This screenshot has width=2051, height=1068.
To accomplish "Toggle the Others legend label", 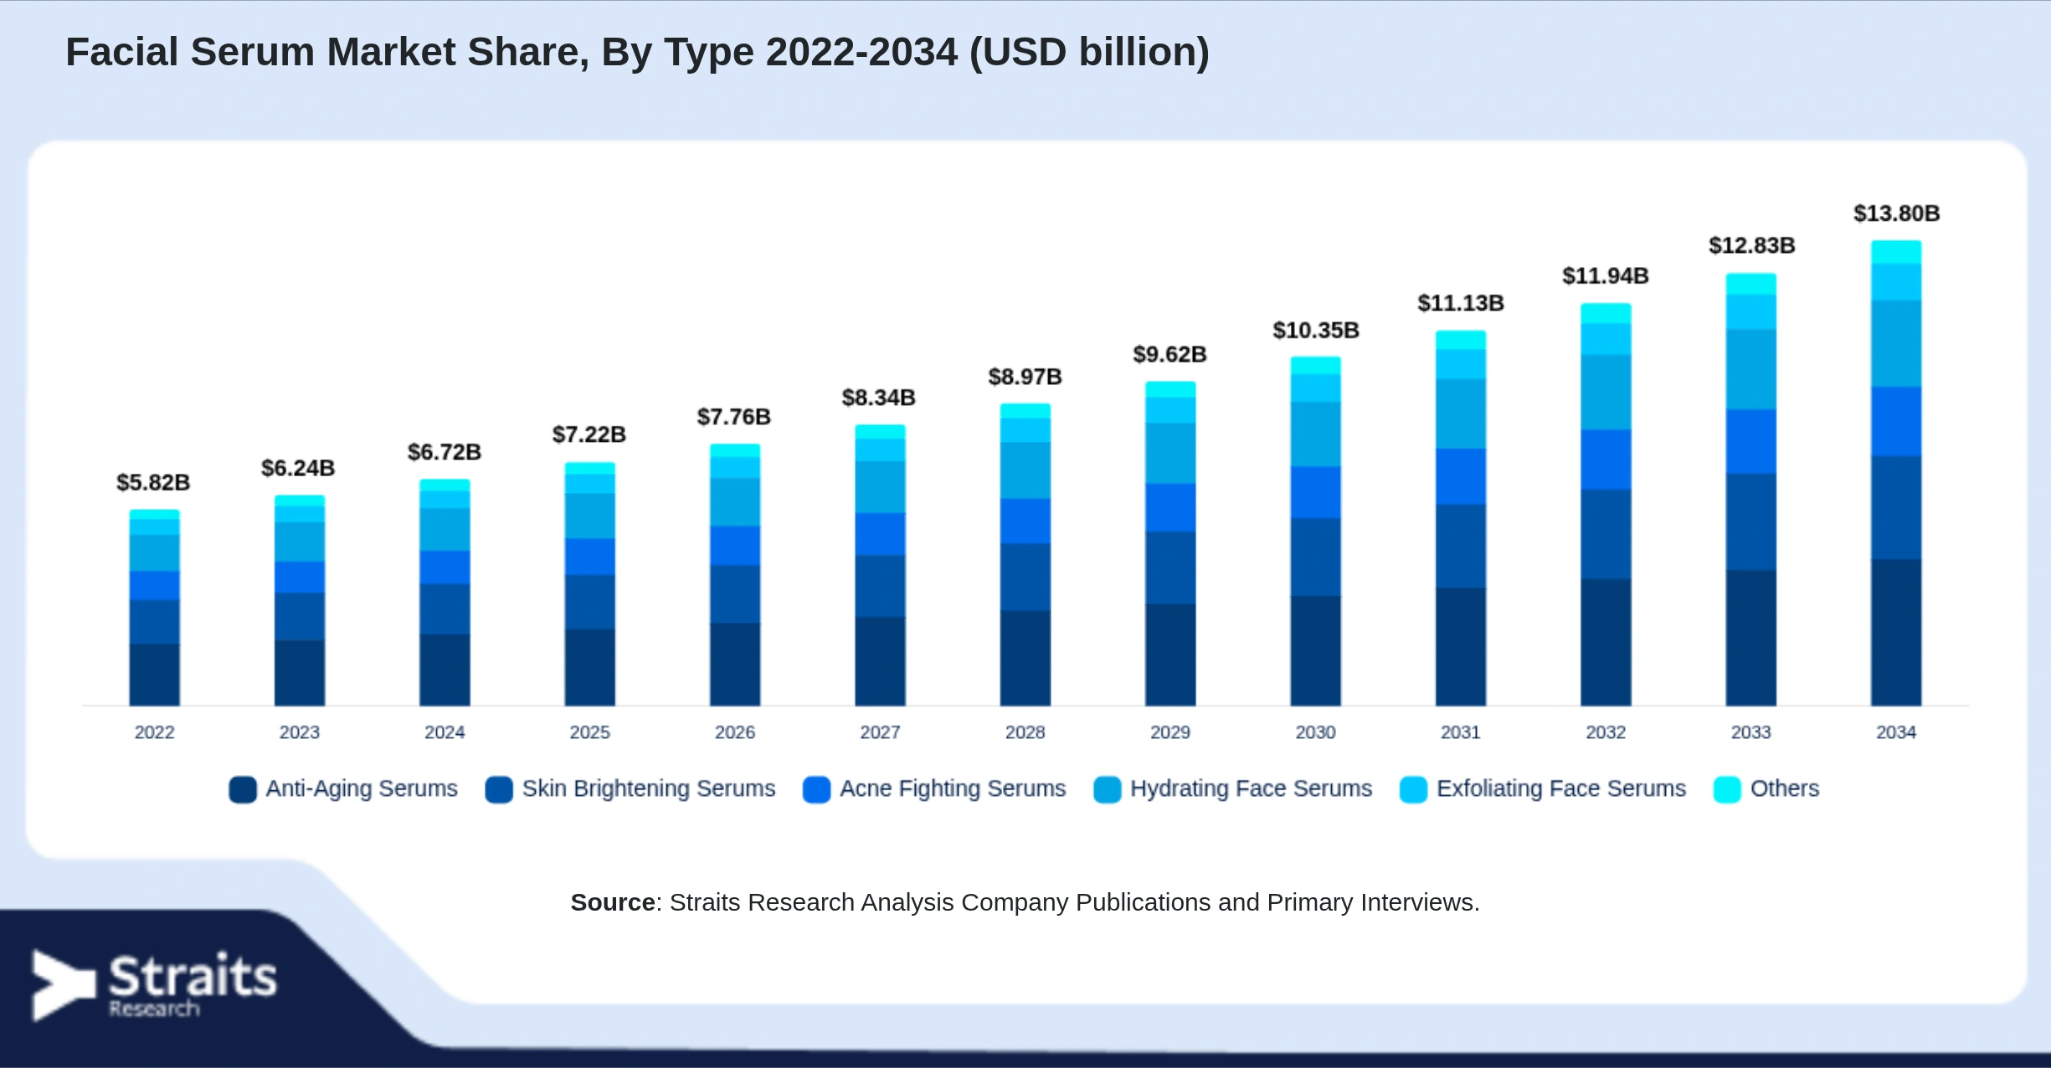I will tap(1785, 788).
